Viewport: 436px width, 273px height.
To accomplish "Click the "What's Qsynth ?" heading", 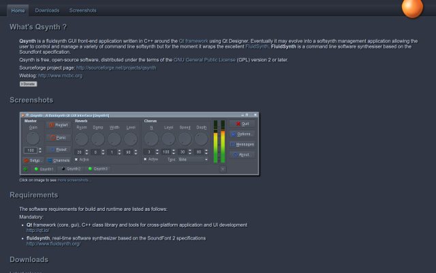I will pyautogui.click(x=38, y=27).
